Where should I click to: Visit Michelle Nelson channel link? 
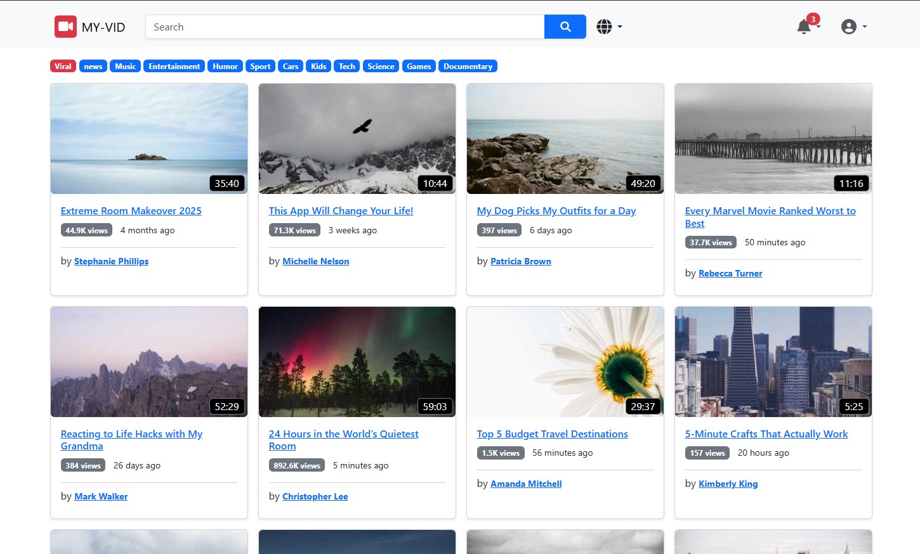click(315, 261)
